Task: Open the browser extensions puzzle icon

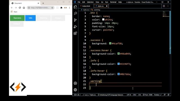Action: (61, 8)
